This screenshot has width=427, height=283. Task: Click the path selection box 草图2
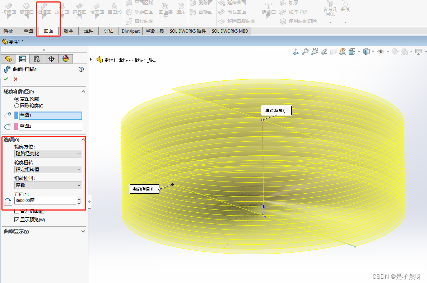point(50,126)
